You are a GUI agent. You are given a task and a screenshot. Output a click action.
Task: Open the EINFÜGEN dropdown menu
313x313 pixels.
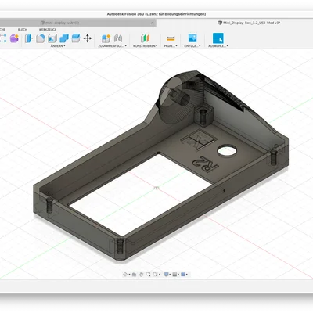[x=192, y=46]
